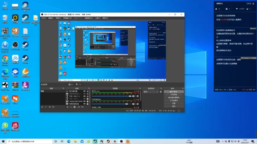
Task: Pop out the Audio Mixer dock panel
Action: pyautogui.click(x=140, y=89)
